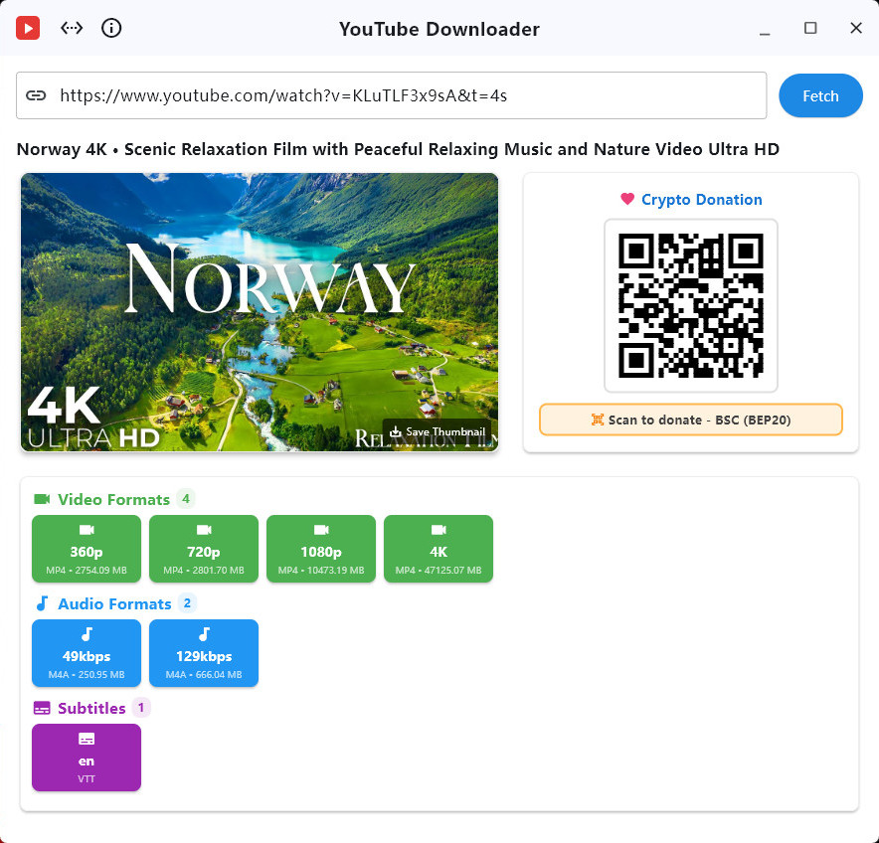Select the 49kbps M4A audio format

click(x=87, y=653)
